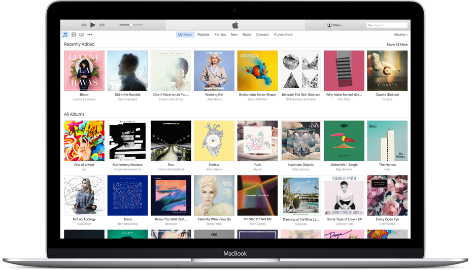
Task: Click the Bag Raiders artist name
Action: [344, 170]
